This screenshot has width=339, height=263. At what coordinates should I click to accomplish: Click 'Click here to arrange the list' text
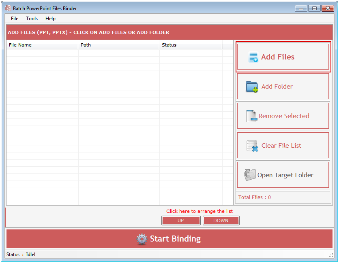200,211
